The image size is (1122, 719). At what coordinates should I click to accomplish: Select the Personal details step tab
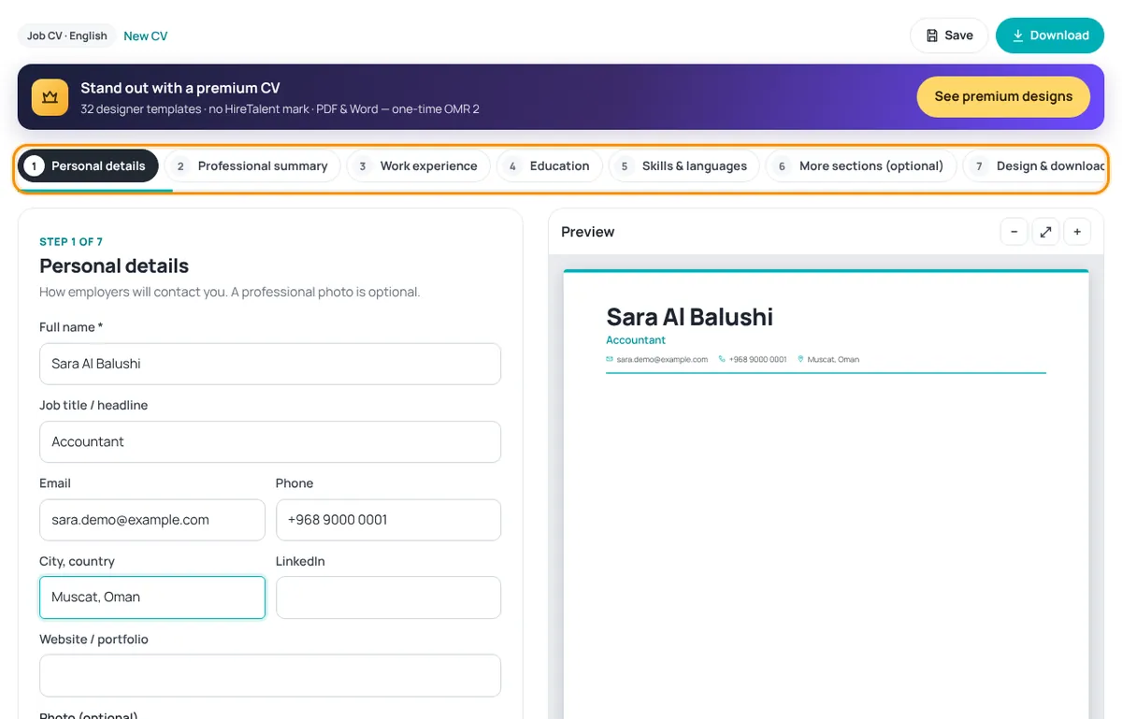point(88,165)
